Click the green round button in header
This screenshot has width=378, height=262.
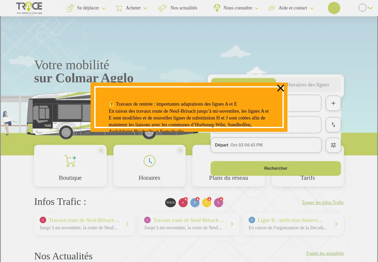click(334, 8)
